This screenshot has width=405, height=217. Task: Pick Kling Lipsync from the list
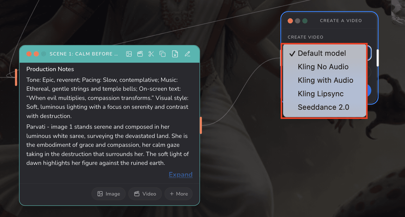point(324,94)
